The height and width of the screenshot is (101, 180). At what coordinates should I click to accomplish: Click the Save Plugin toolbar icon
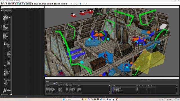[4, 4]
